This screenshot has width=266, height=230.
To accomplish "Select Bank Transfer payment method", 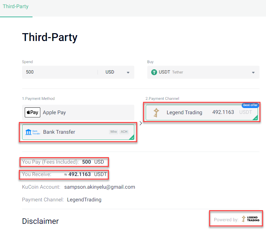I will (78, 132).
